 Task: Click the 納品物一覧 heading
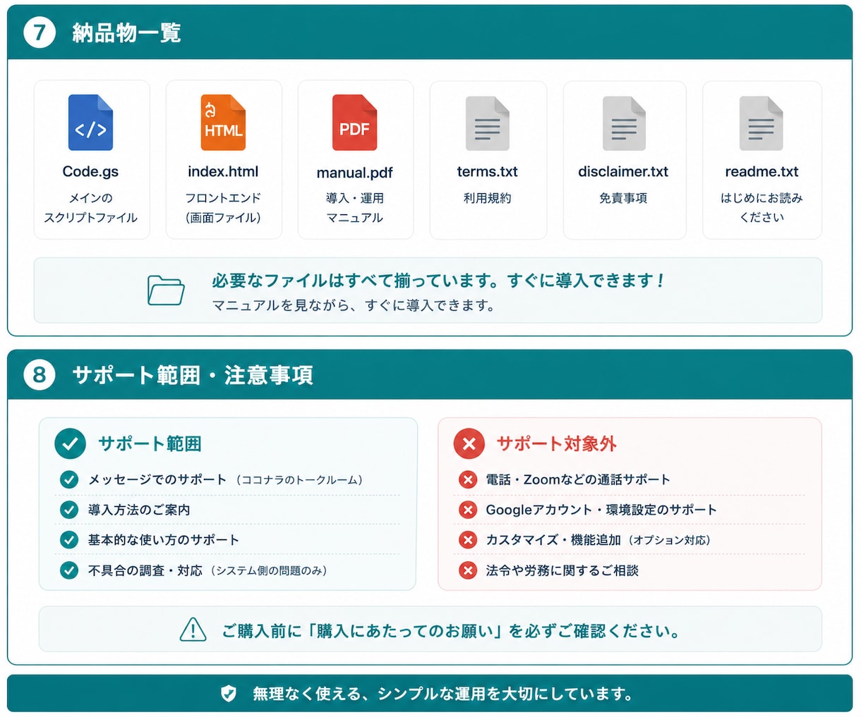127,33
